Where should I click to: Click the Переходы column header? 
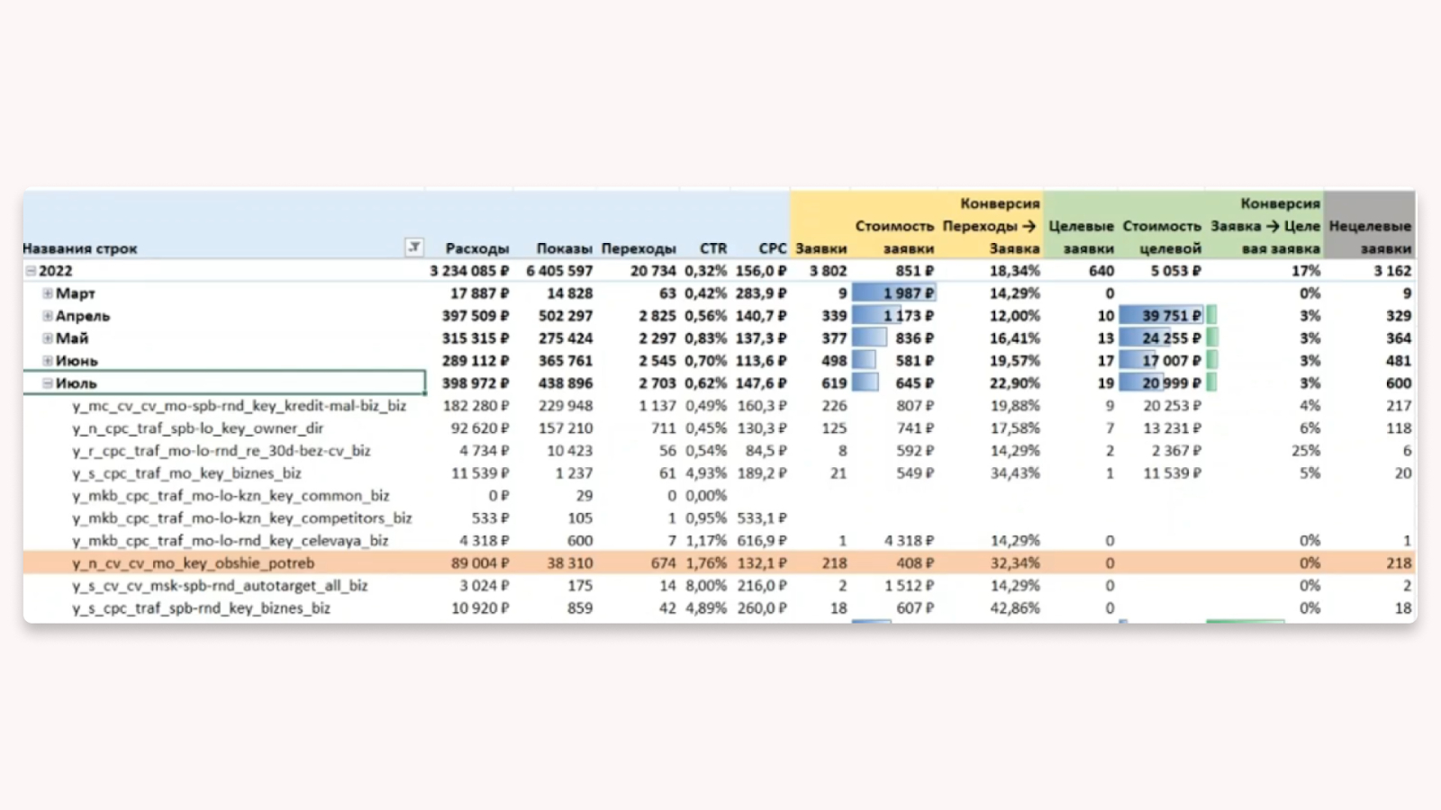[x=639, y=248]
